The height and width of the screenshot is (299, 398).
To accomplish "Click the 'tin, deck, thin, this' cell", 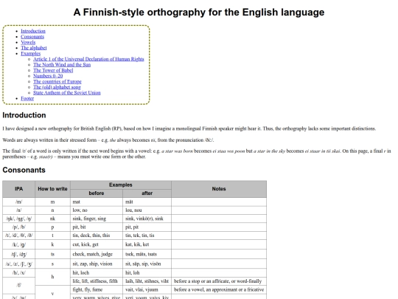I will point(97,236).
